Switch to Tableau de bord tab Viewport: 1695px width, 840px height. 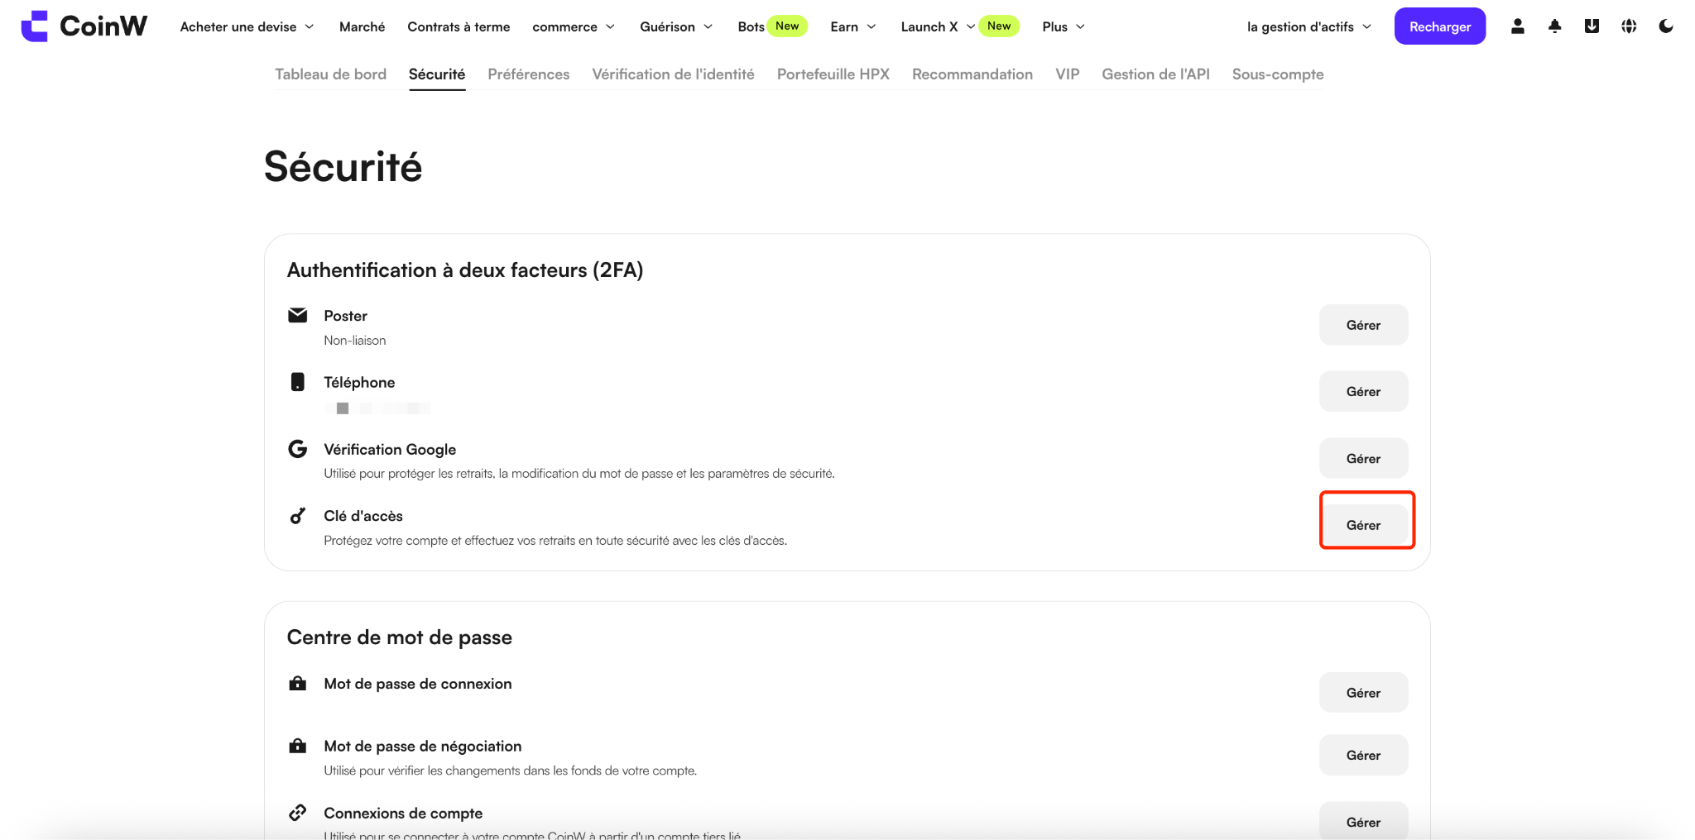click(330, 74)
